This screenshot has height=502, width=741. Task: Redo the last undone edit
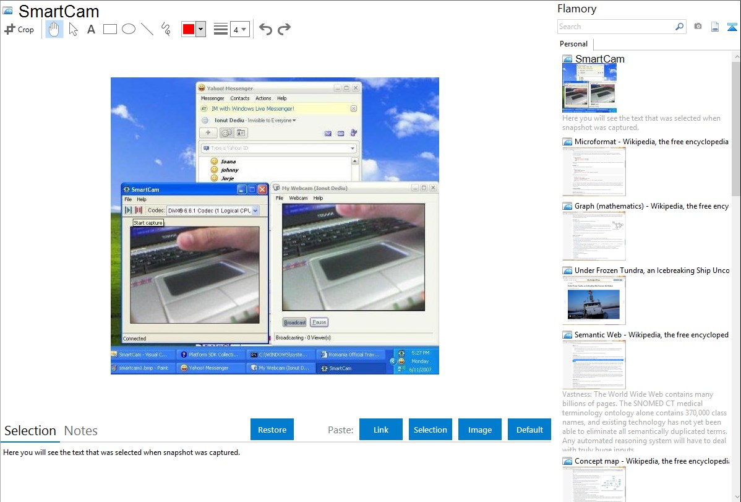pyautogui.click(x=284, y=29)
